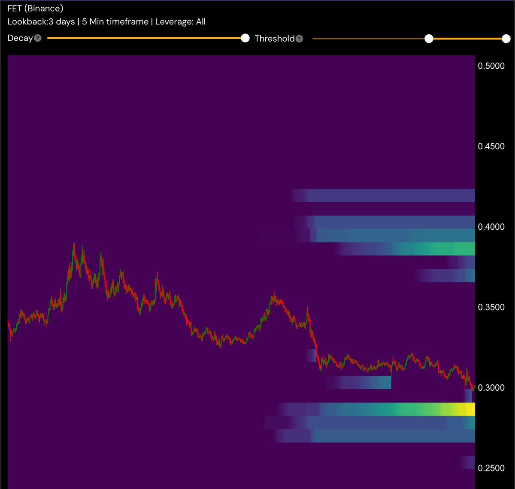
Task: Open the Threshold help question mark icon
Action: [x=299, y=39]
